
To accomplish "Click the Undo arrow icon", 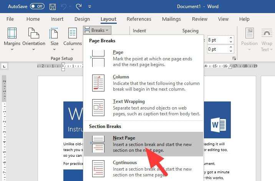I will point(63,7).
